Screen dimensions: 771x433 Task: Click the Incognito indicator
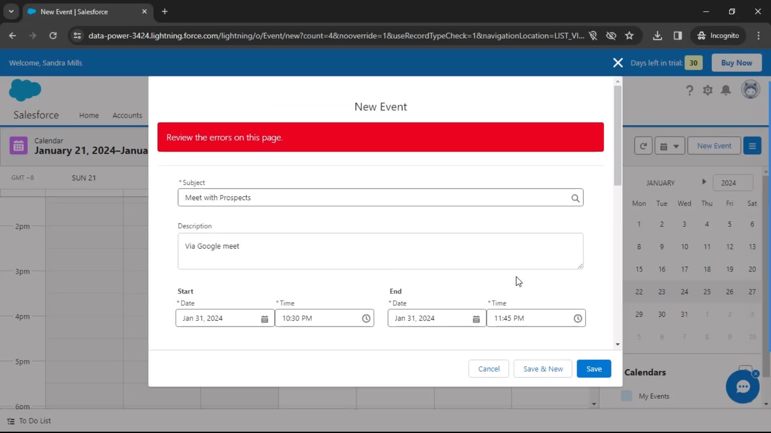tap(718, 36)
